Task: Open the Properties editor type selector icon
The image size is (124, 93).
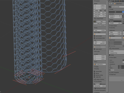Action: pos(110,1)
